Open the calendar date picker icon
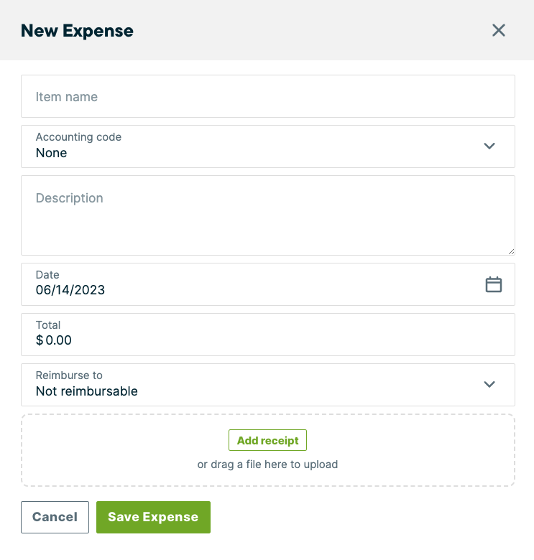 pos(493,284)
